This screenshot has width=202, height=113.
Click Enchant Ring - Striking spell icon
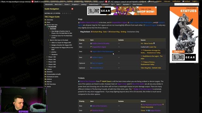[109, 32]
